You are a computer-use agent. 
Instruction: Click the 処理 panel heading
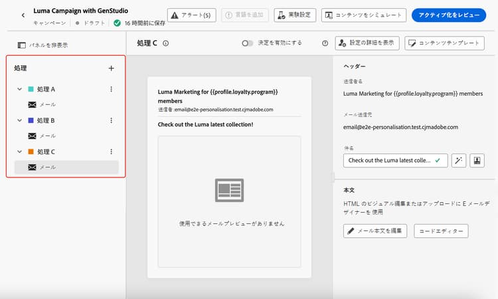(x=21, y=68)
